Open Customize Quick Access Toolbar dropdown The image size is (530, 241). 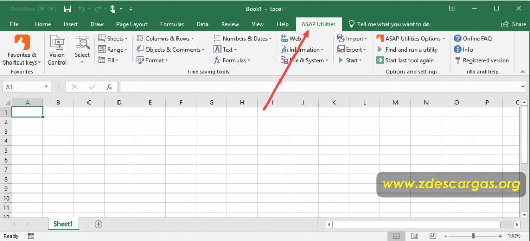[x=131, y=9]
